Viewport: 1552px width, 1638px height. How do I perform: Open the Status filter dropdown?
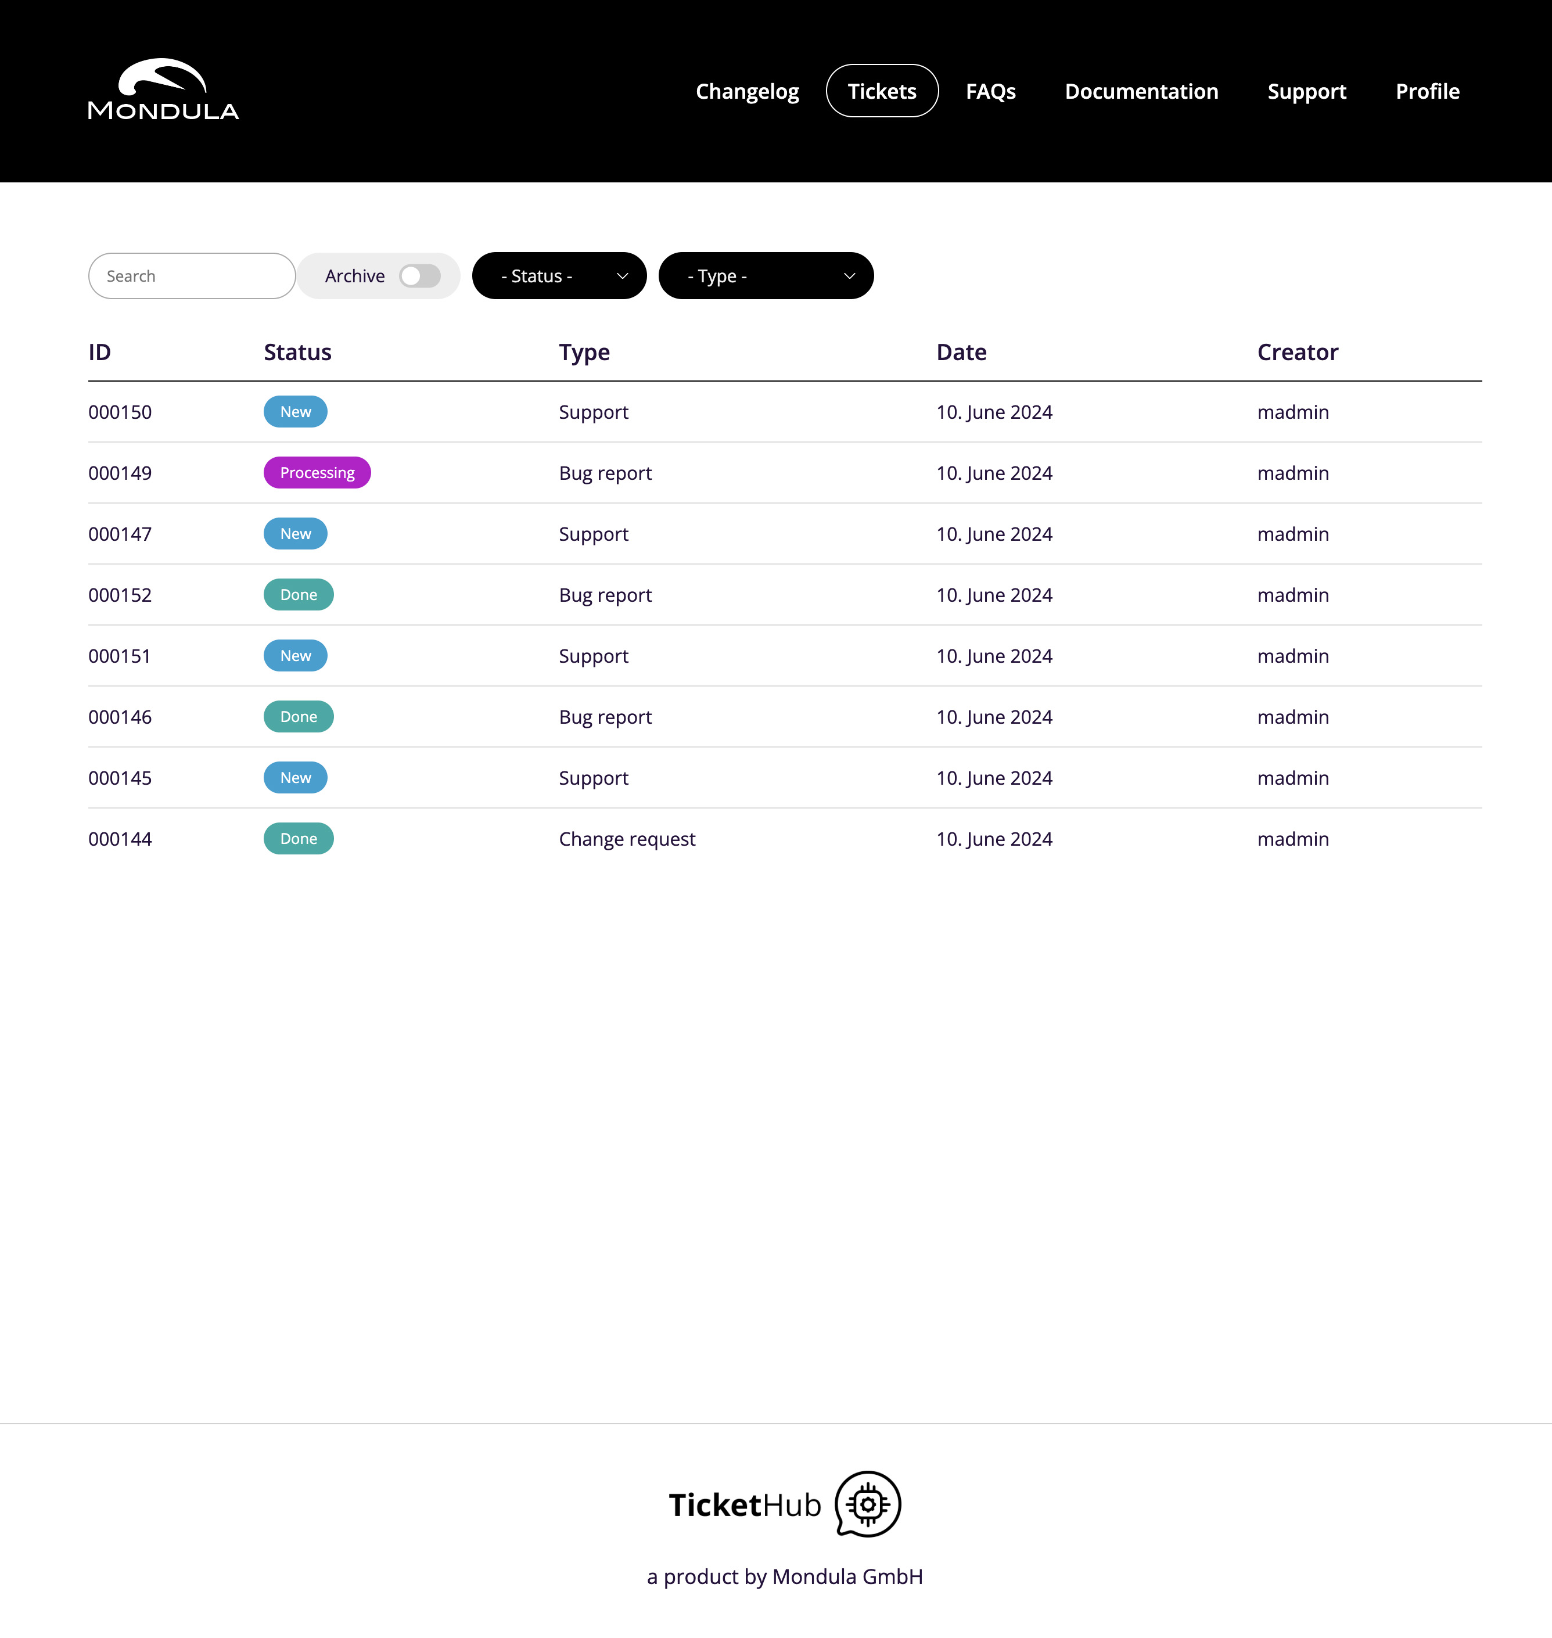[559, 276]
